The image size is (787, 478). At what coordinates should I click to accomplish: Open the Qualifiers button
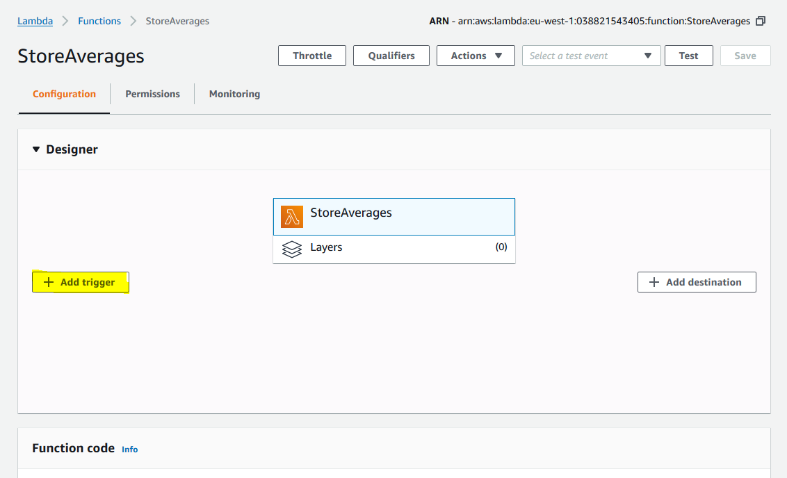391,56
